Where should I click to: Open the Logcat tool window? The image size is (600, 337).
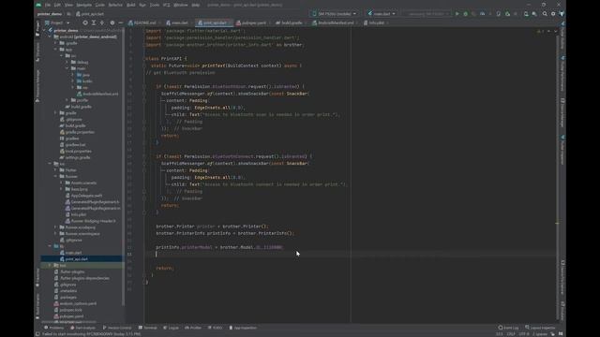coord(171,328)
